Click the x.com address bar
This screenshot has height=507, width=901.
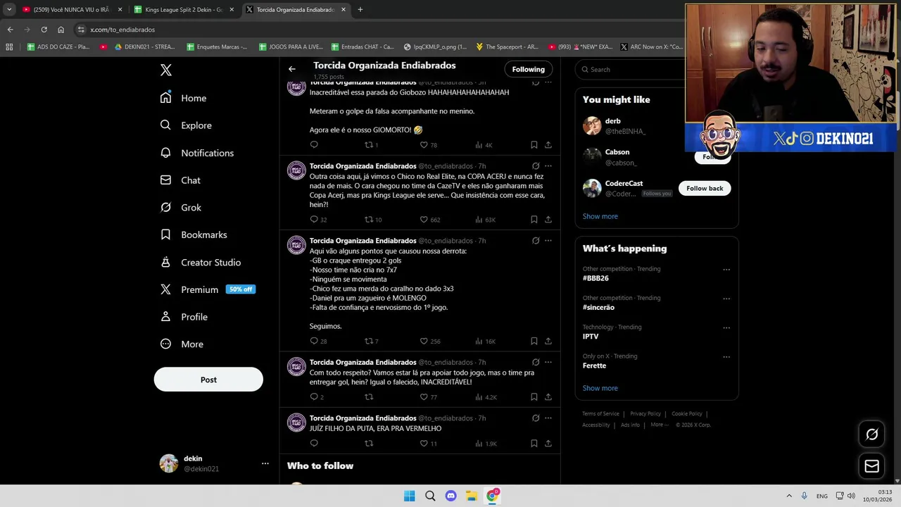pos(380,30)
